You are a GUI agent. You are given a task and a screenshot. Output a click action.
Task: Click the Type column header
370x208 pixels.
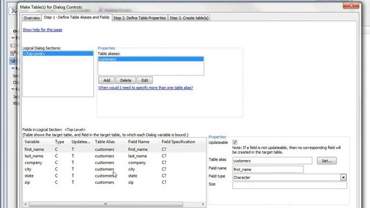point(60,142)
